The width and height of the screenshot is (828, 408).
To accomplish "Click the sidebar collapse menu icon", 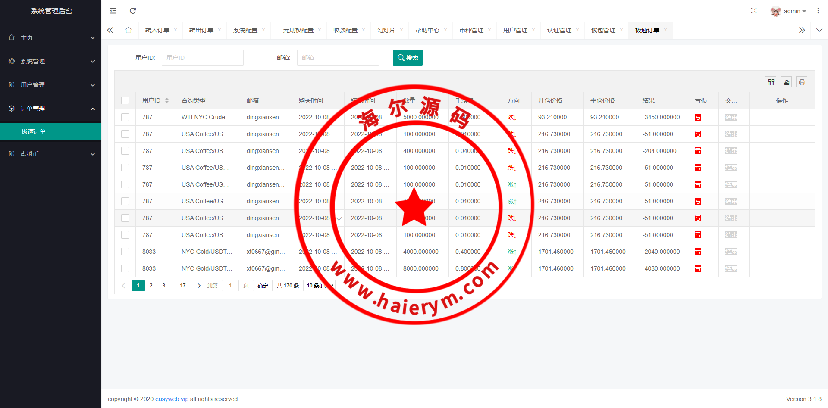I will pos(113,11).
